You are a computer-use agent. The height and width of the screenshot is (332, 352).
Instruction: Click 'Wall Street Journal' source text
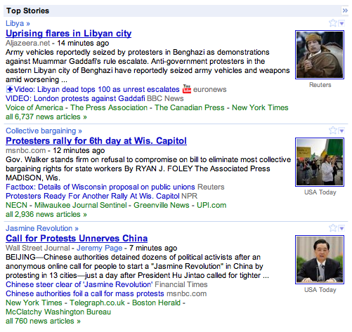click(38, 248)
